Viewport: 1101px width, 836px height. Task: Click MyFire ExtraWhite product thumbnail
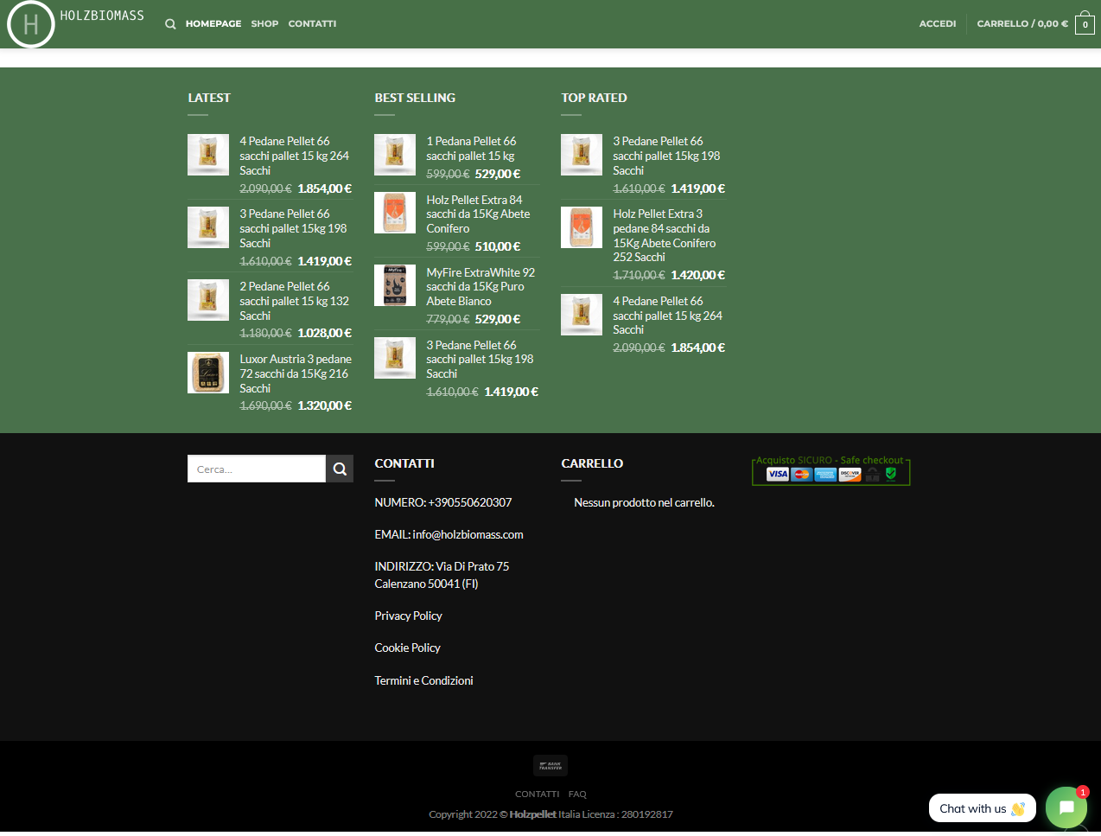[395, 285]
